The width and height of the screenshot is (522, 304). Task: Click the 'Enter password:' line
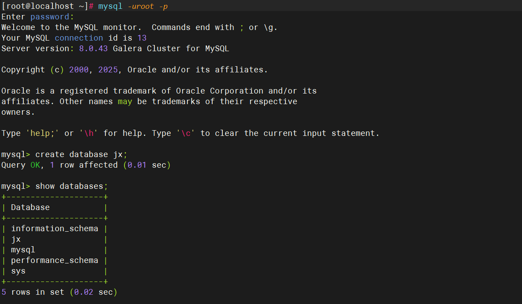(38, 17)
